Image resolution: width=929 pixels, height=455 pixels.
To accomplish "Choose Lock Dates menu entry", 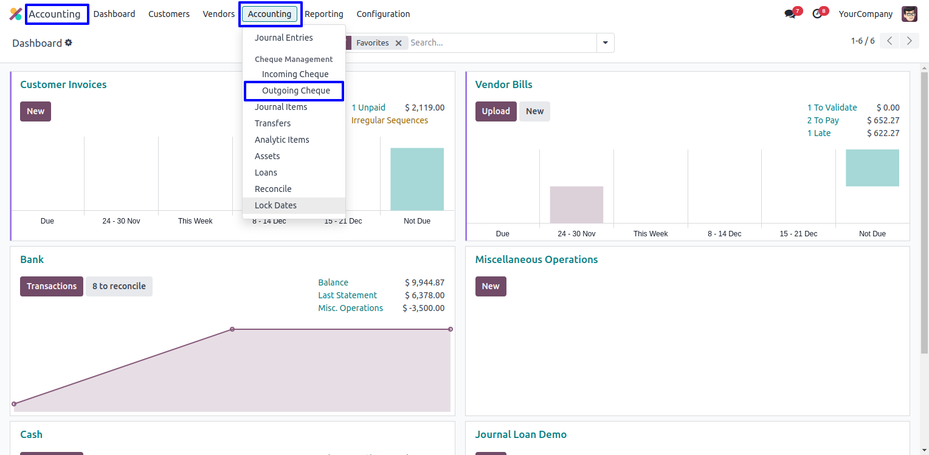I will pyautogui.click(x=275, y=205).
